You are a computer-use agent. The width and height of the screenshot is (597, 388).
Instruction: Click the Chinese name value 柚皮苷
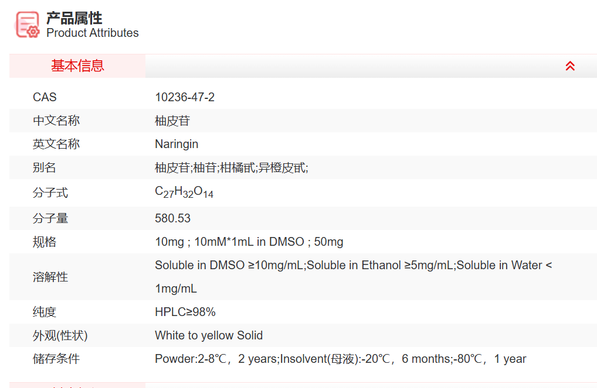172,121
